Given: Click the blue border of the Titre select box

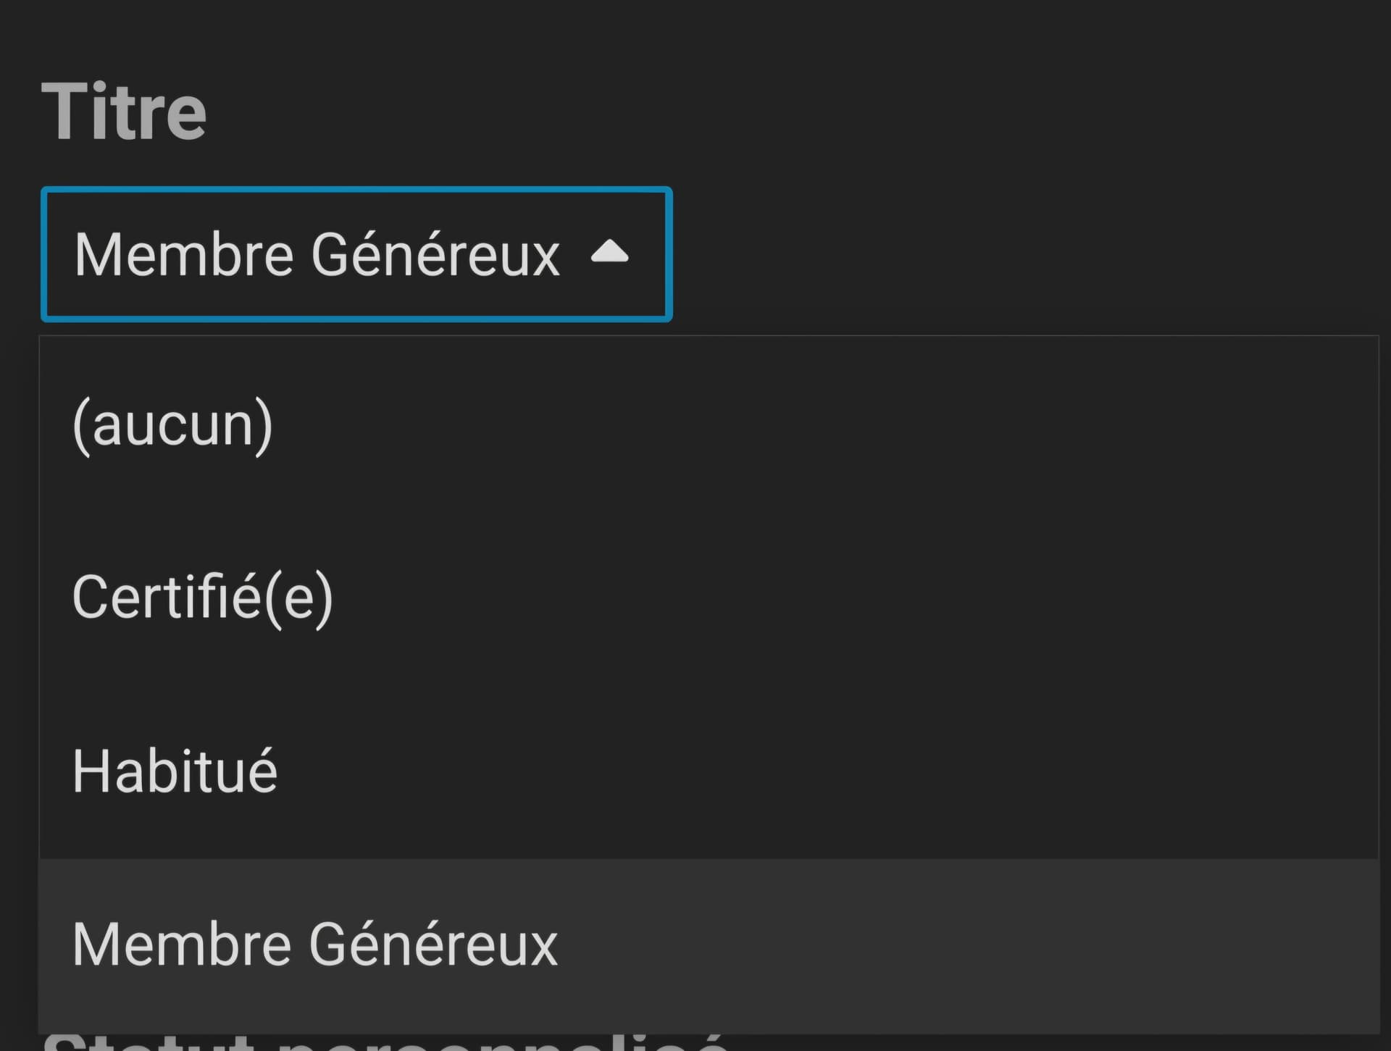Looking at the screenshot, I should (356, 190).
